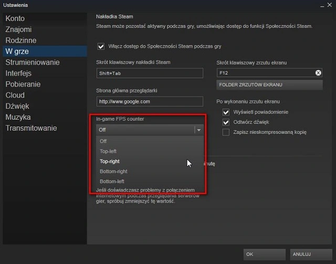
Task: Switch to Strumieniowanie settings section
Action: pos(33,62)
